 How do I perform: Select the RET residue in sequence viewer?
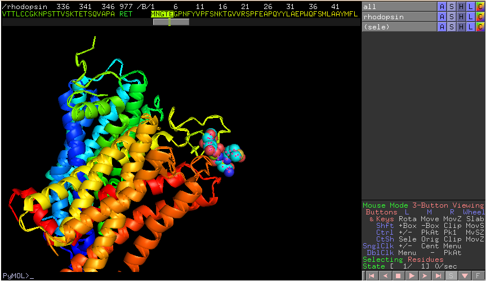(126, 14)
